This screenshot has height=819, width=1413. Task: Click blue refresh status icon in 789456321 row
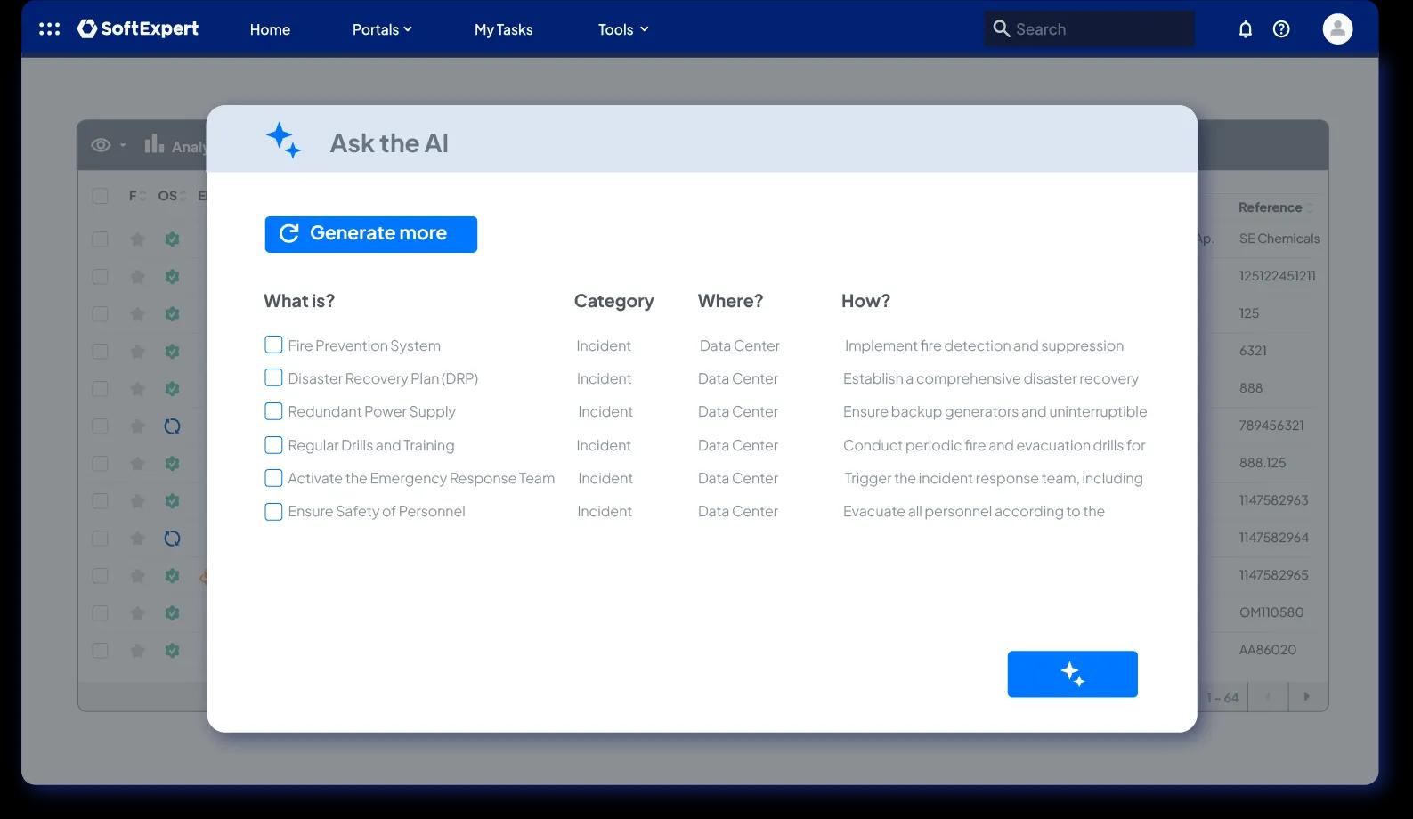pos(172,426)
